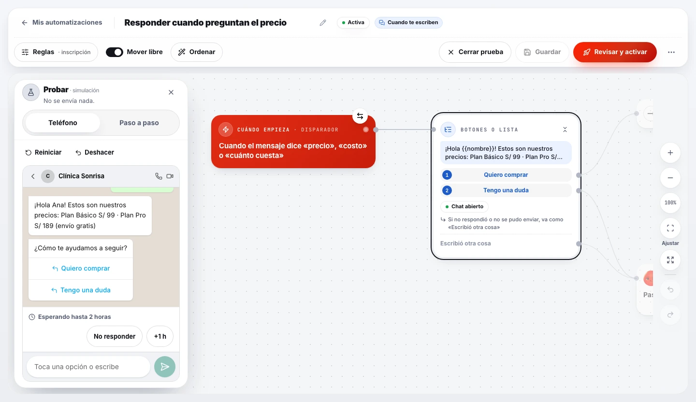This screenshot has width=696, height=402.
Task: Click the message input field
Action: click(x=88, y=367)
